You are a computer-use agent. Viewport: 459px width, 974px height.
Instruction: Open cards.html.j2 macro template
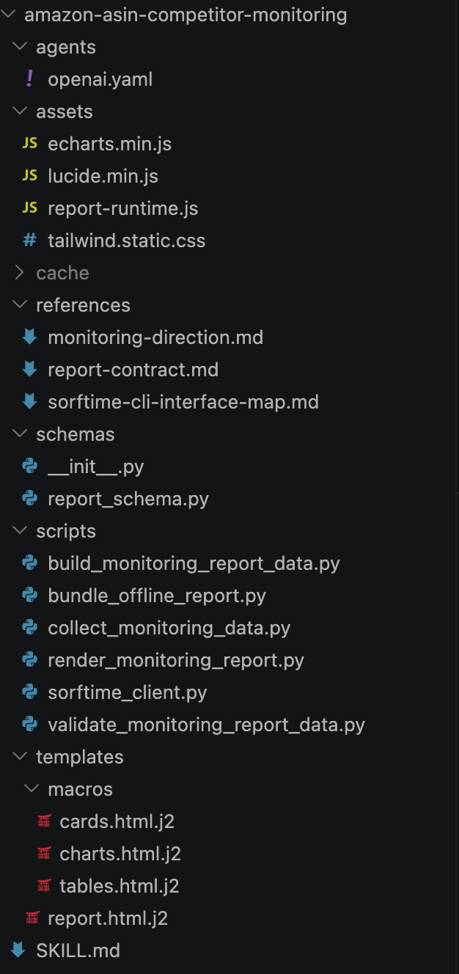pos(117,821)
